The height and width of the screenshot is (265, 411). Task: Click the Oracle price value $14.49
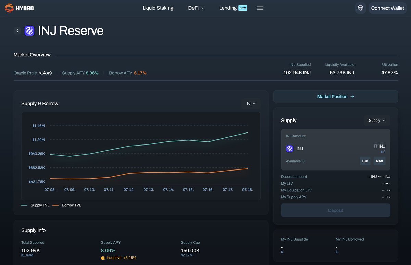tap(45, 73)
